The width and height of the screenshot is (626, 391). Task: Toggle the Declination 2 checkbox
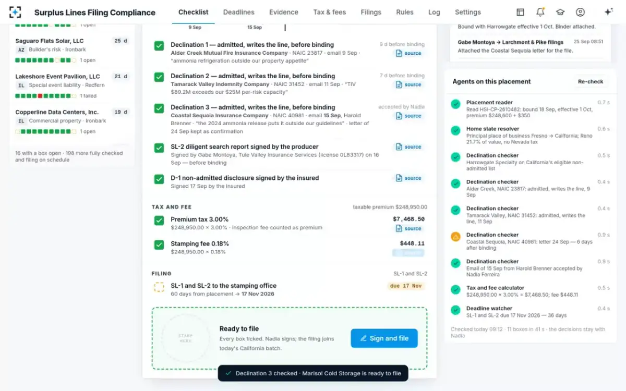pyautogui.click(x=159, y=77)
